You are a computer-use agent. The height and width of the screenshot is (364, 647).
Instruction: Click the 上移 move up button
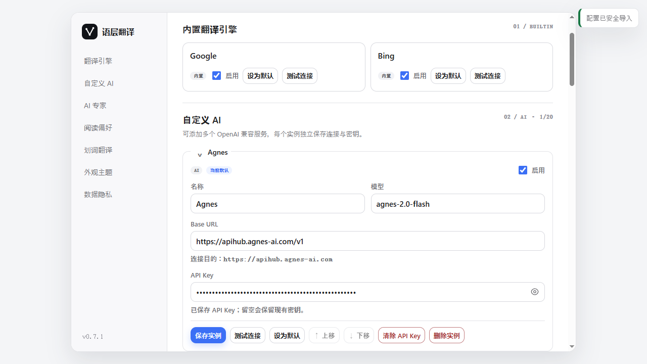(x=325, y=335)
